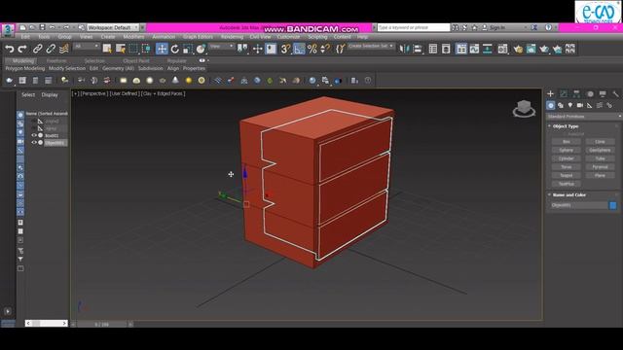Select the Lights category icon
The height and width of the screenshot is (350, 623).
pos(570,106)
